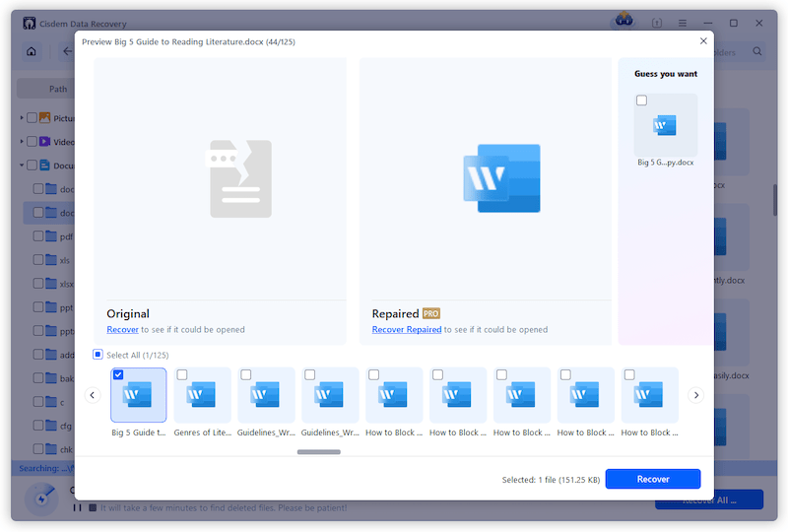Toggle the Select All (1/125) checkbox
The width and height of the screenshot is (788, 532).
(x=98, y=355)
